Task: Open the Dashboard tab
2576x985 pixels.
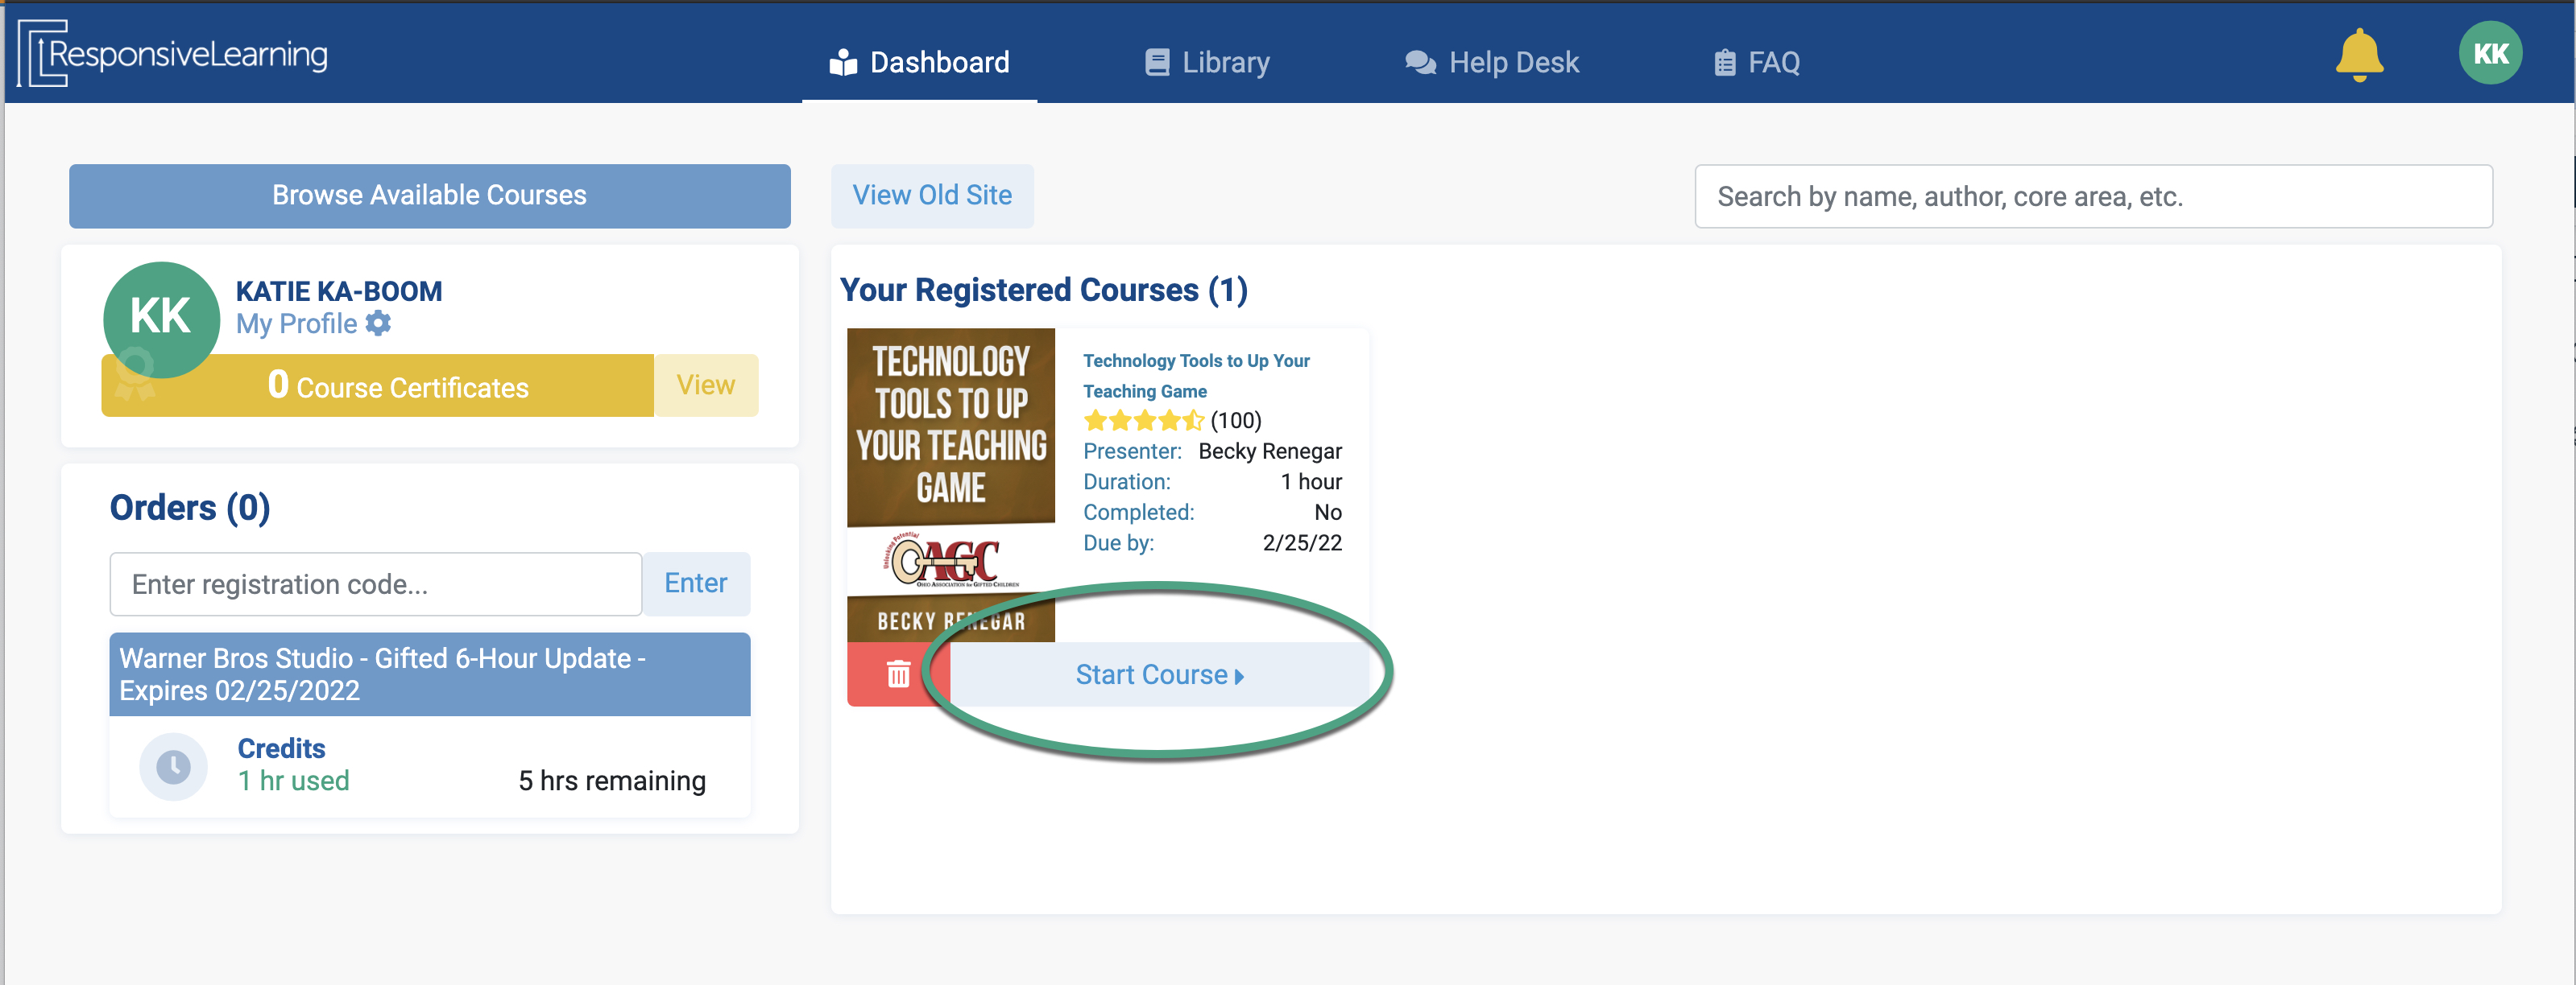Action: (919, 62)
